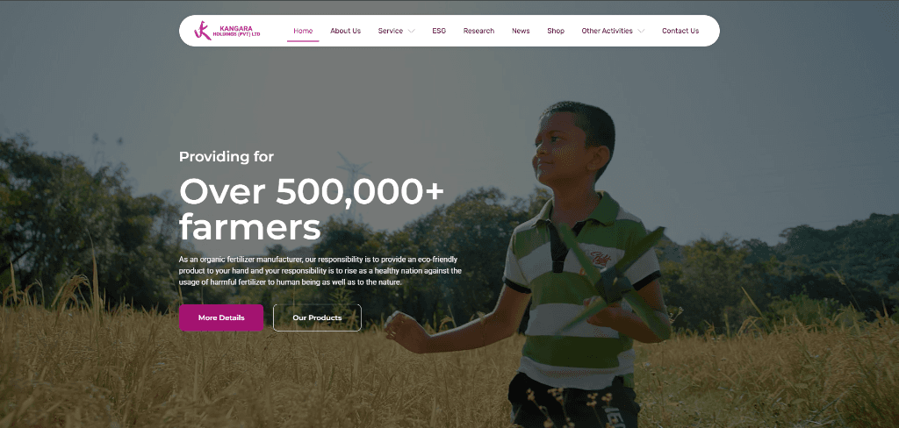This screenshot has height=428, width=899.
Task: View the News page
Action: coord(521,31)
